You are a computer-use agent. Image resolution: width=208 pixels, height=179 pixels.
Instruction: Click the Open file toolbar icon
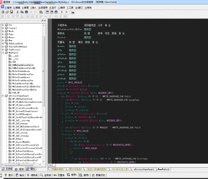7,12
